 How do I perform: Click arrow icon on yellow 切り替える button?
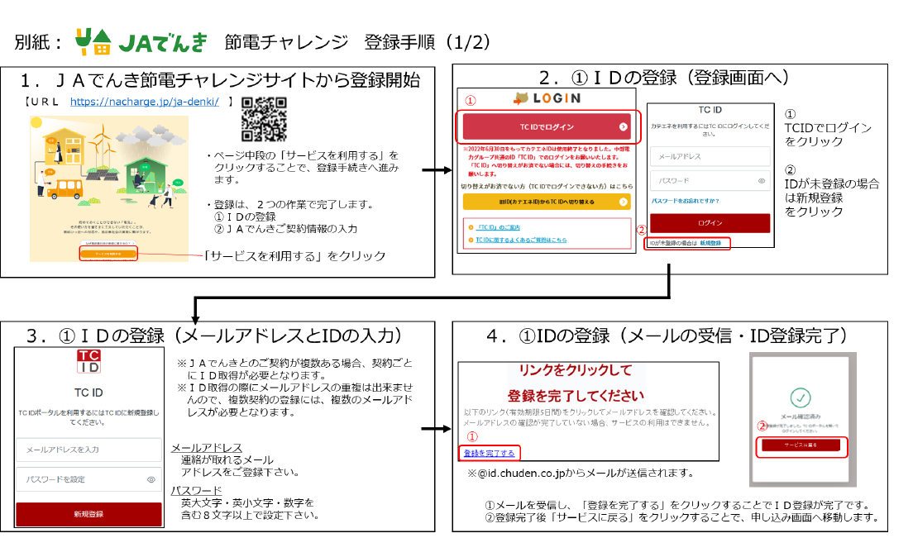click(x=623, y=202)
